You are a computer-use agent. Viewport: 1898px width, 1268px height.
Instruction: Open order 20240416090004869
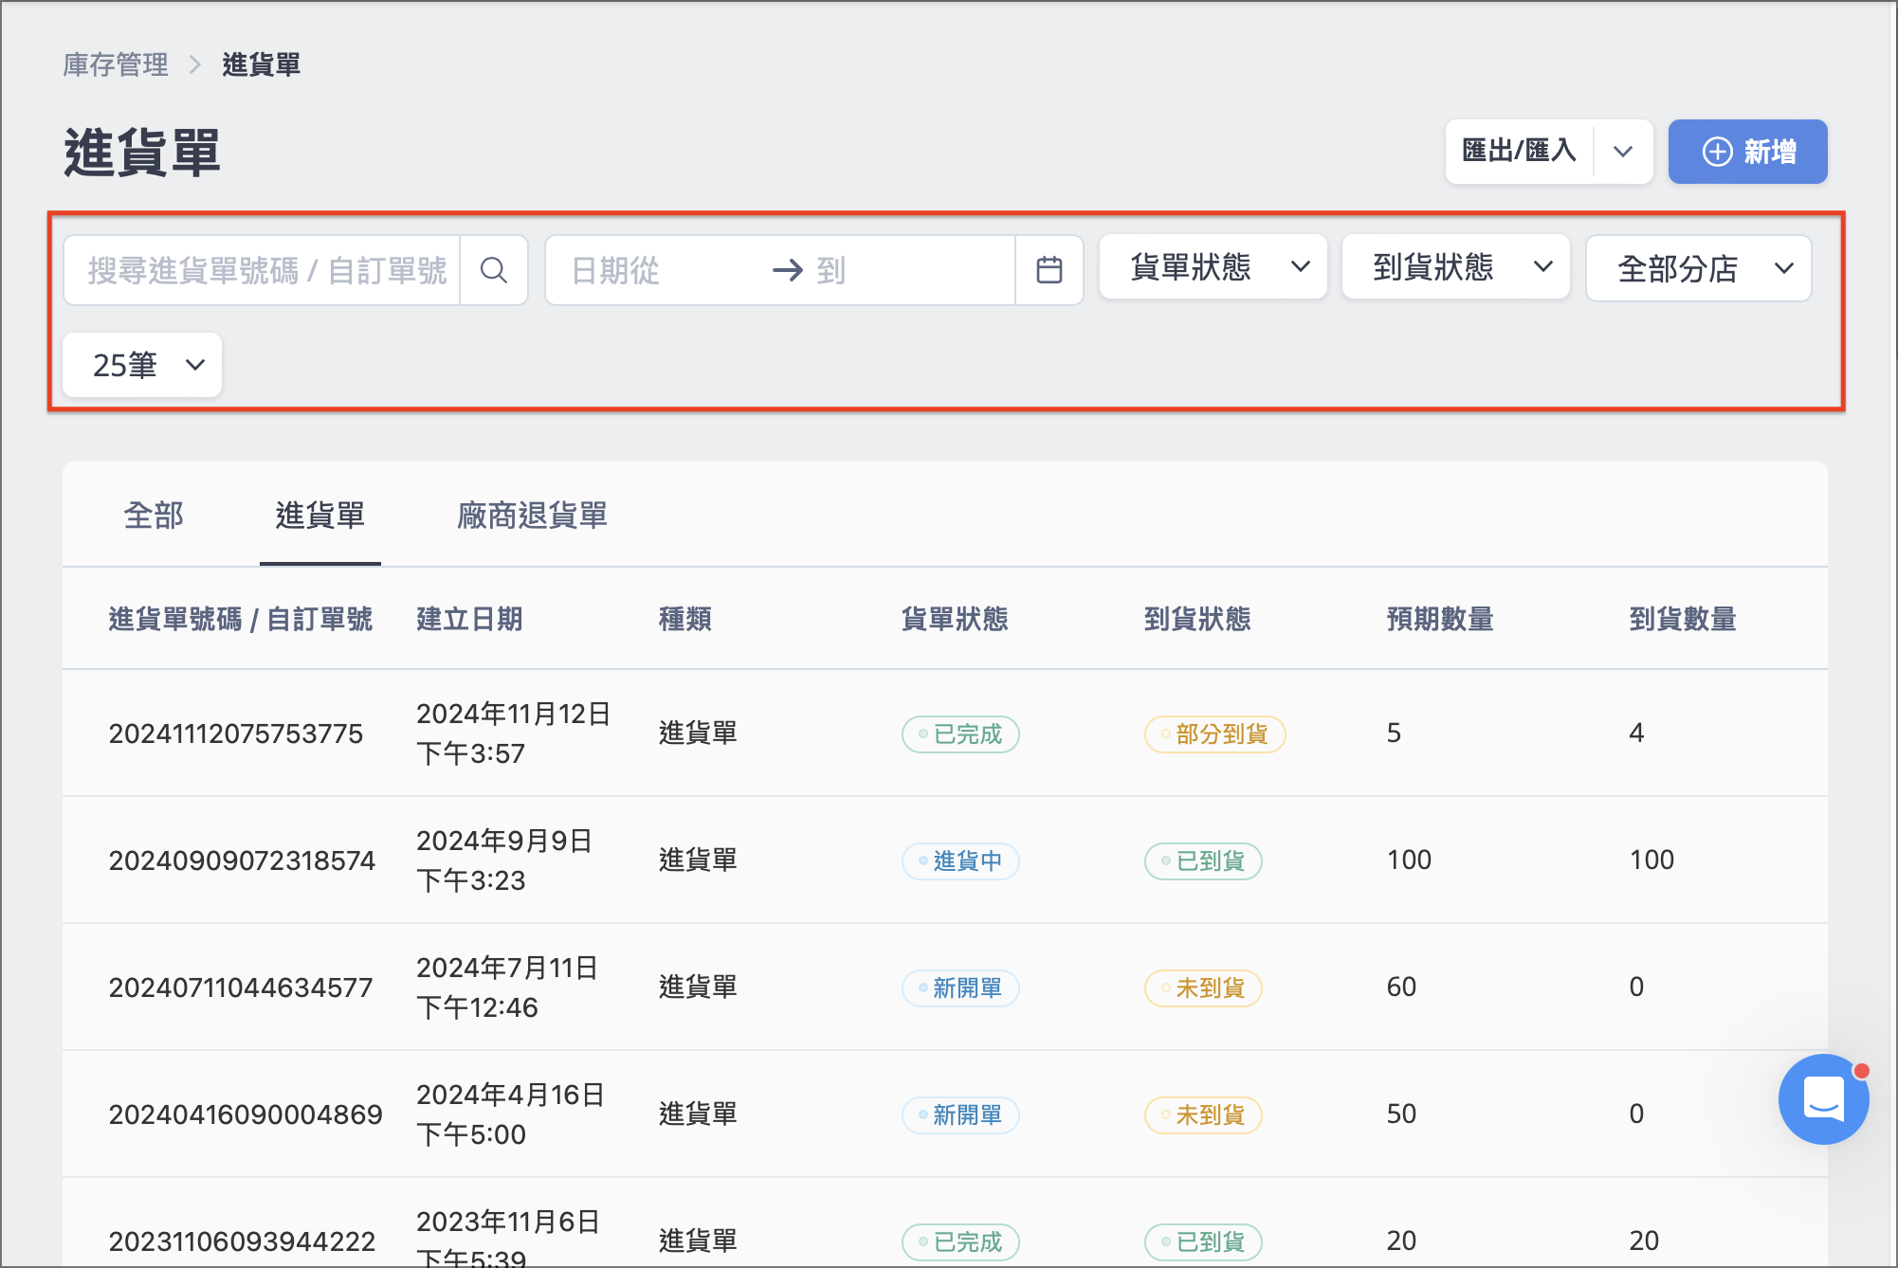pos(246,1114)
